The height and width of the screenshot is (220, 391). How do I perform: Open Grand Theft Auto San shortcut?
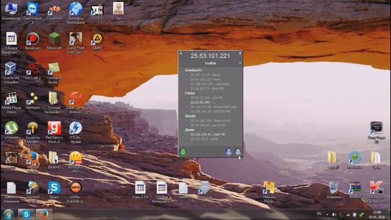pos(76,43)
